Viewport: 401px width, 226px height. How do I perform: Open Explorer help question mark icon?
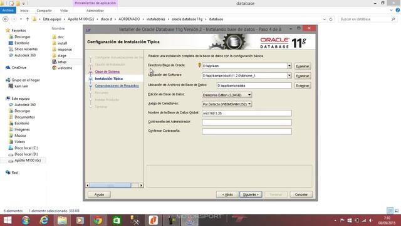[398, 10]
